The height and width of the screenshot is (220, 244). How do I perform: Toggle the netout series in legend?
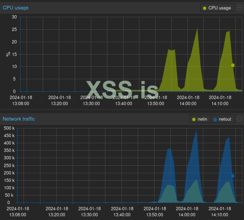(223, 119)
